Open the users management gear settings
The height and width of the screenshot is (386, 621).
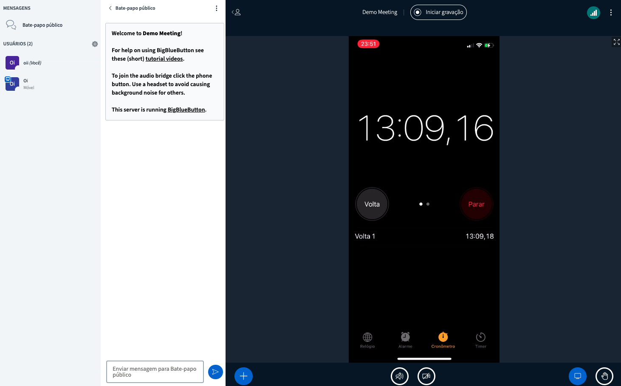[95, 44]
